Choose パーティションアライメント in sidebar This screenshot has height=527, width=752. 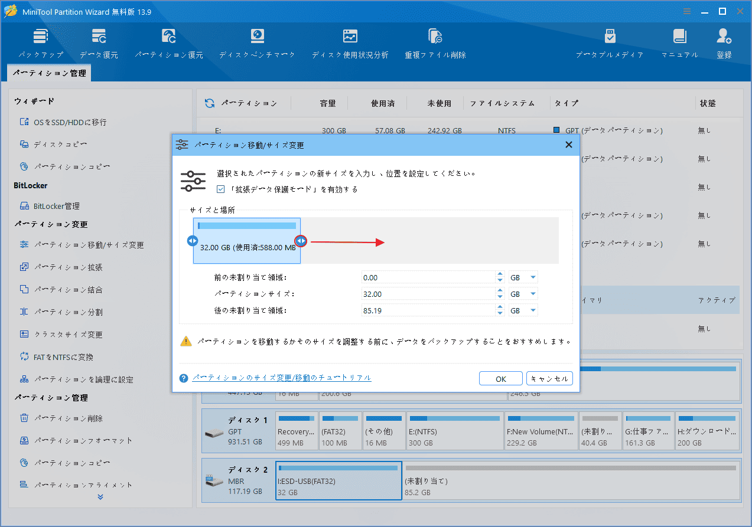tap(76, 485)
